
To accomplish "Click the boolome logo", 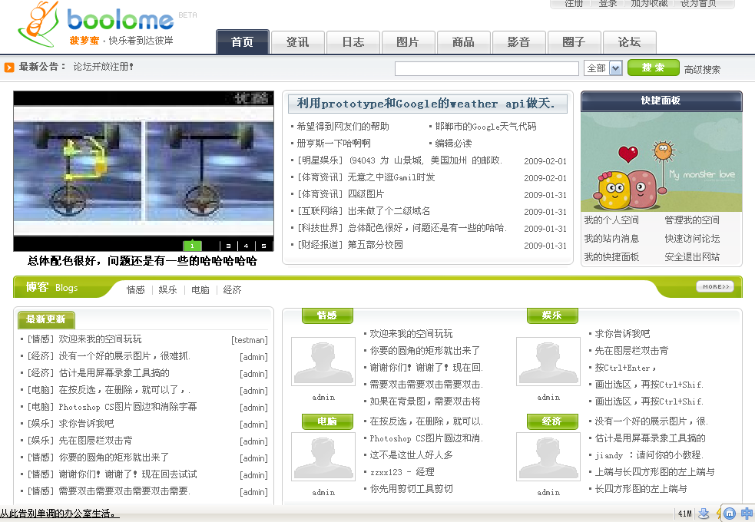I will (x=96, y=25).
